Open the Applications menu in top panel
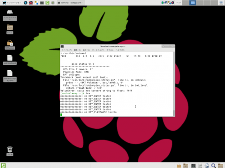Screen dimensions: 225x168 (12, 3)
